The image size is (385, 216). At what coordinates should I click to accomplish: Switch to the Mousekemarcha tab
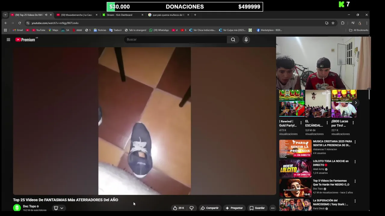pos(77,15)
